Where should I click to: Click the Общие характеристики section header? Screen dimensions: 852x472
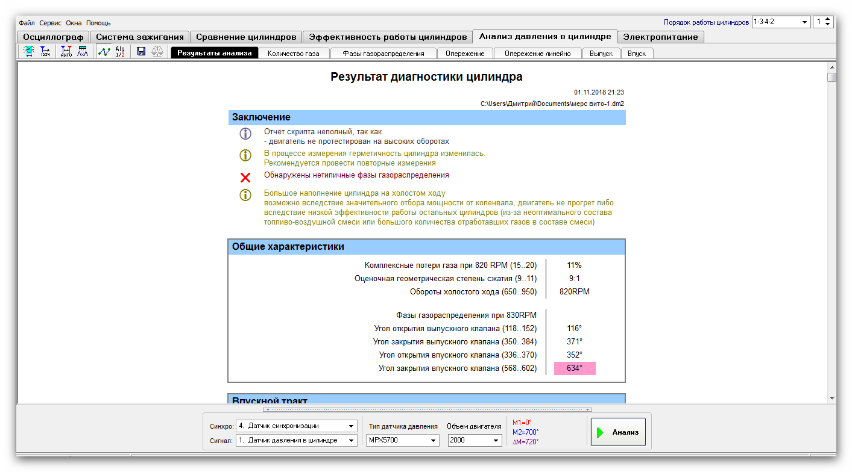coord(427,247)
